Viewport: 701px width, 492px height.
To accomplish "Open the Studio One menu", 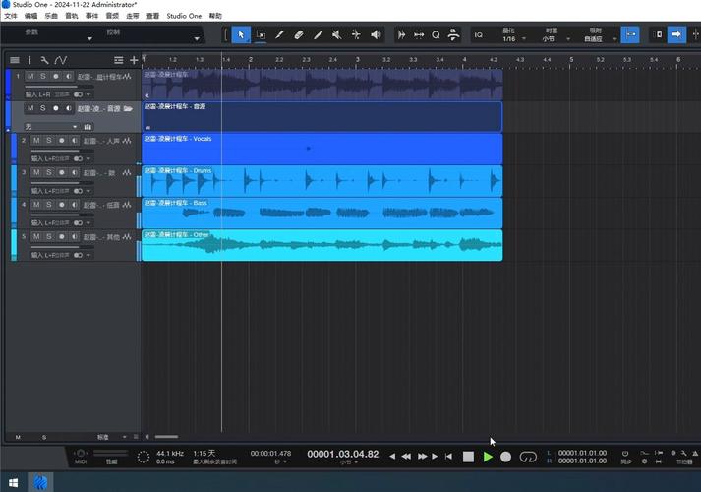I will pyautogui.click(x=184, y=16).
